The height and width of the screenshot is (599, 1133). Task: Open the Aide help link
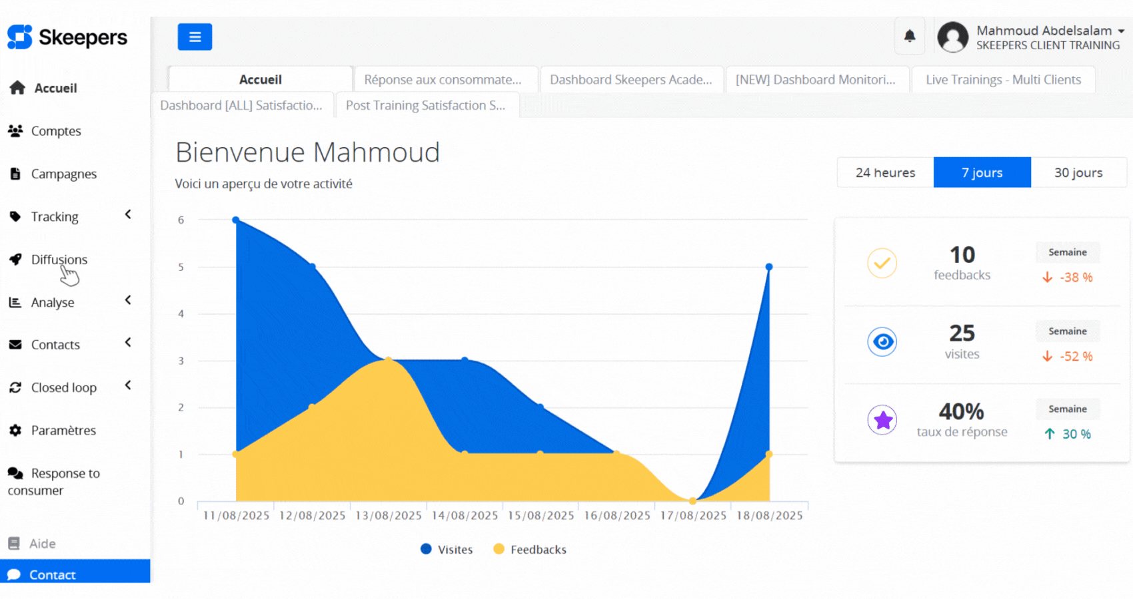42,544
